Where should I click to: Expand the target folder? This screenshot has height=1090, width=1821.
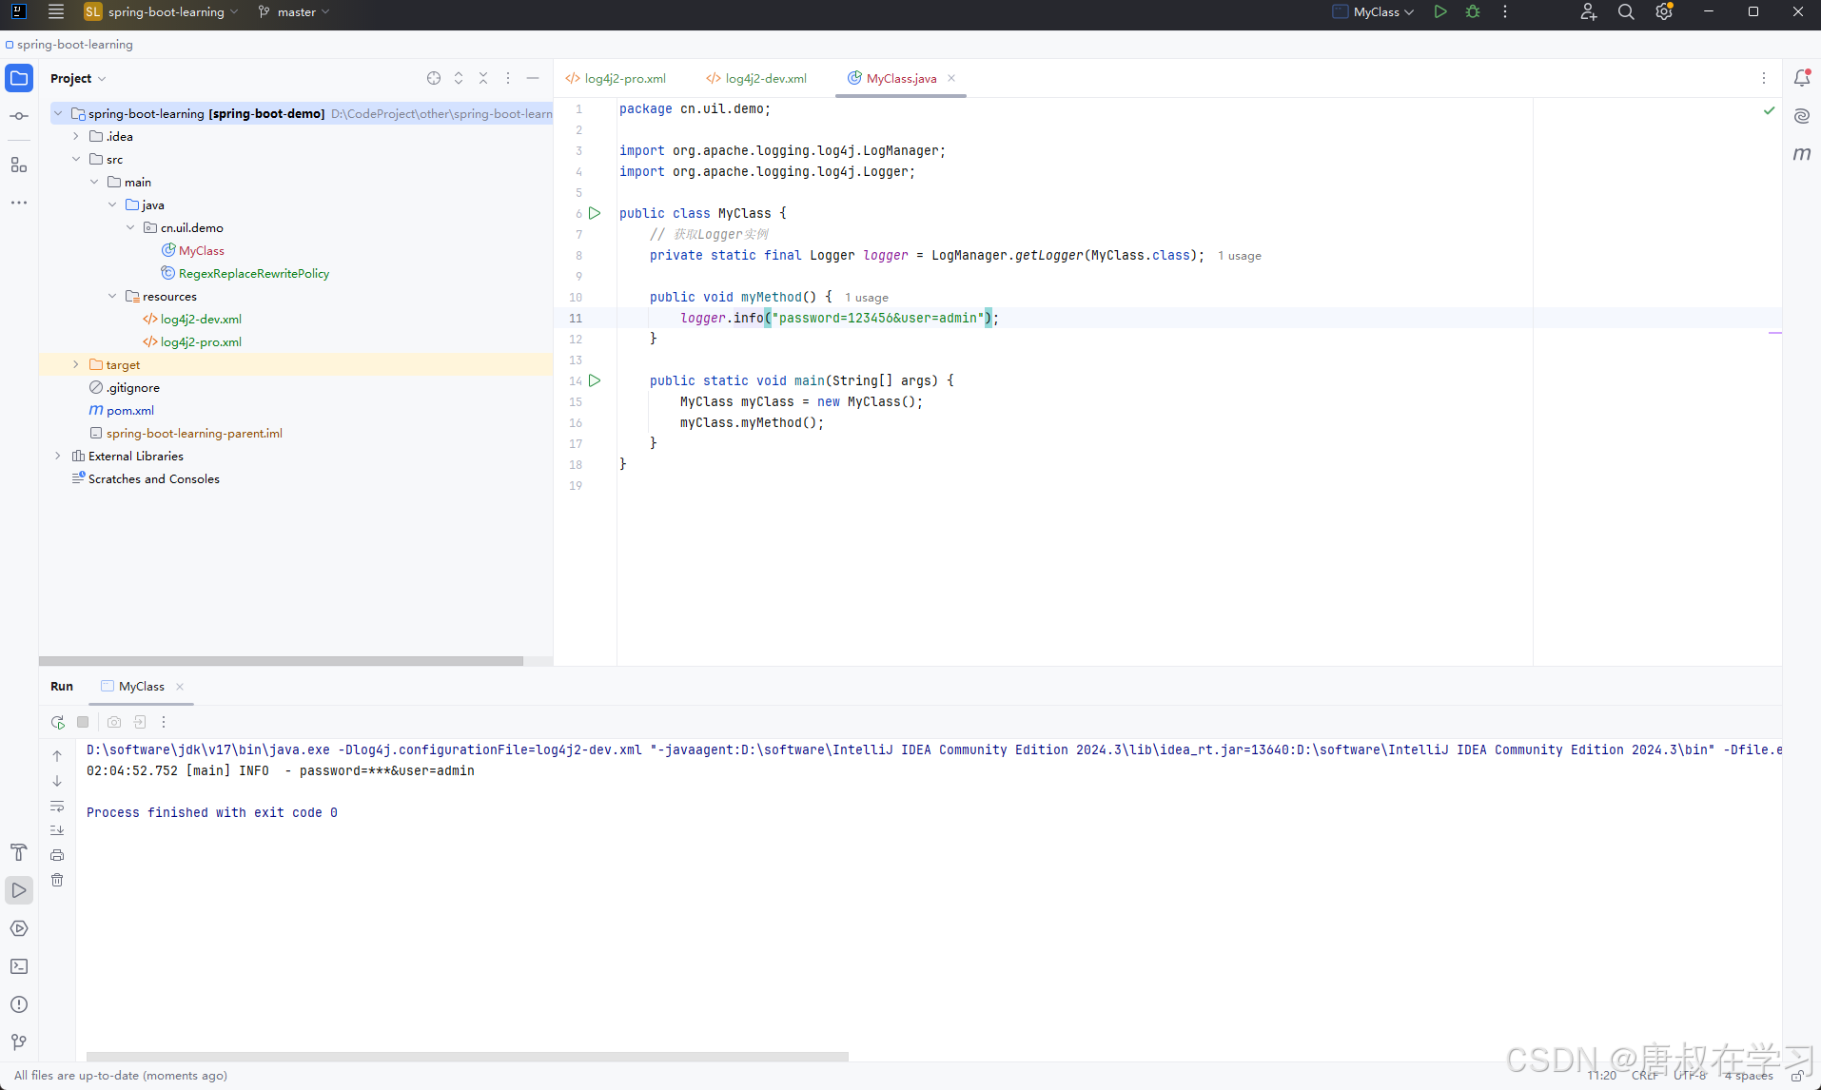click(76, 364)
